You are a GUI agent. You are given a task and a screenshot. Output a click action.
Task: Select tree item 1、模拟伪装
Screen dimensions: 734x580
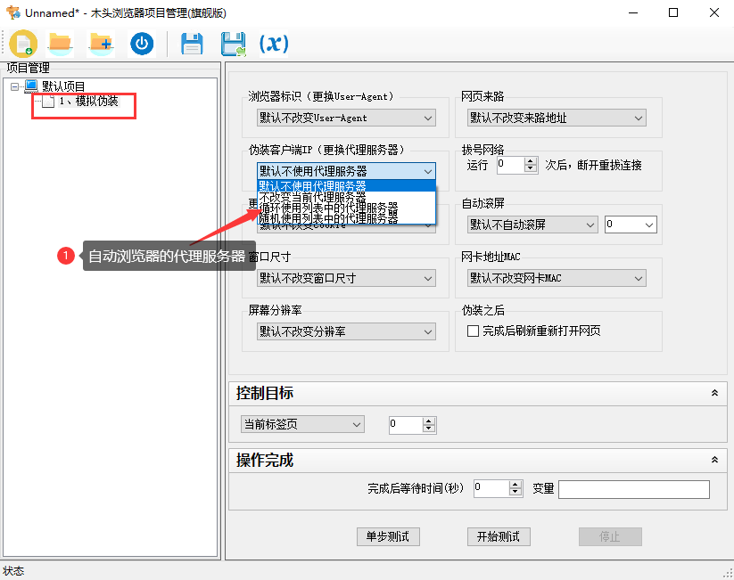[88, 101]
